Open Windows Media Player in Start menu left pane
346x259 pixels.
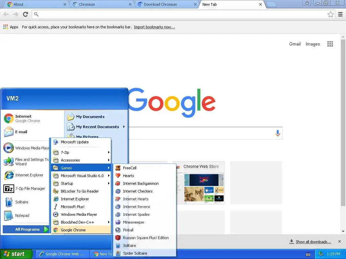(x=26, y=148)
